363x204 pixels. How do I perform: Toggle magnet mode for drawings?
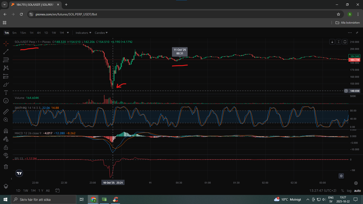tap(6, 131)
